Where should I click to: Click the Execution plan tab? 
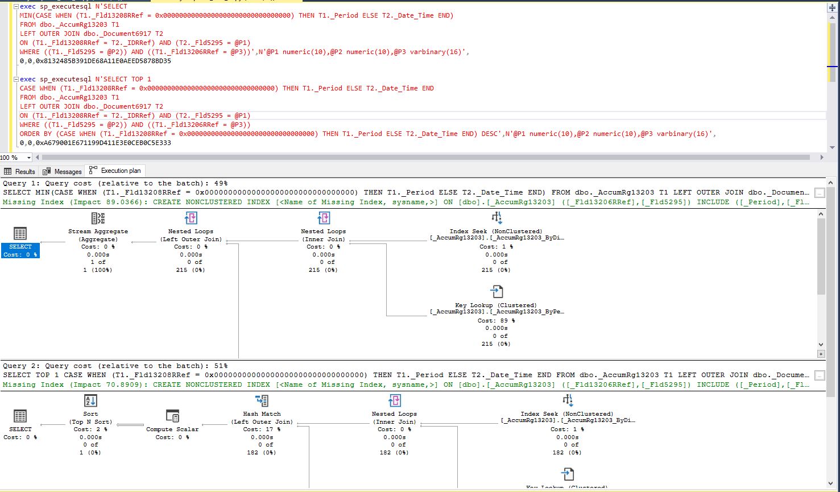pos(115,171)
